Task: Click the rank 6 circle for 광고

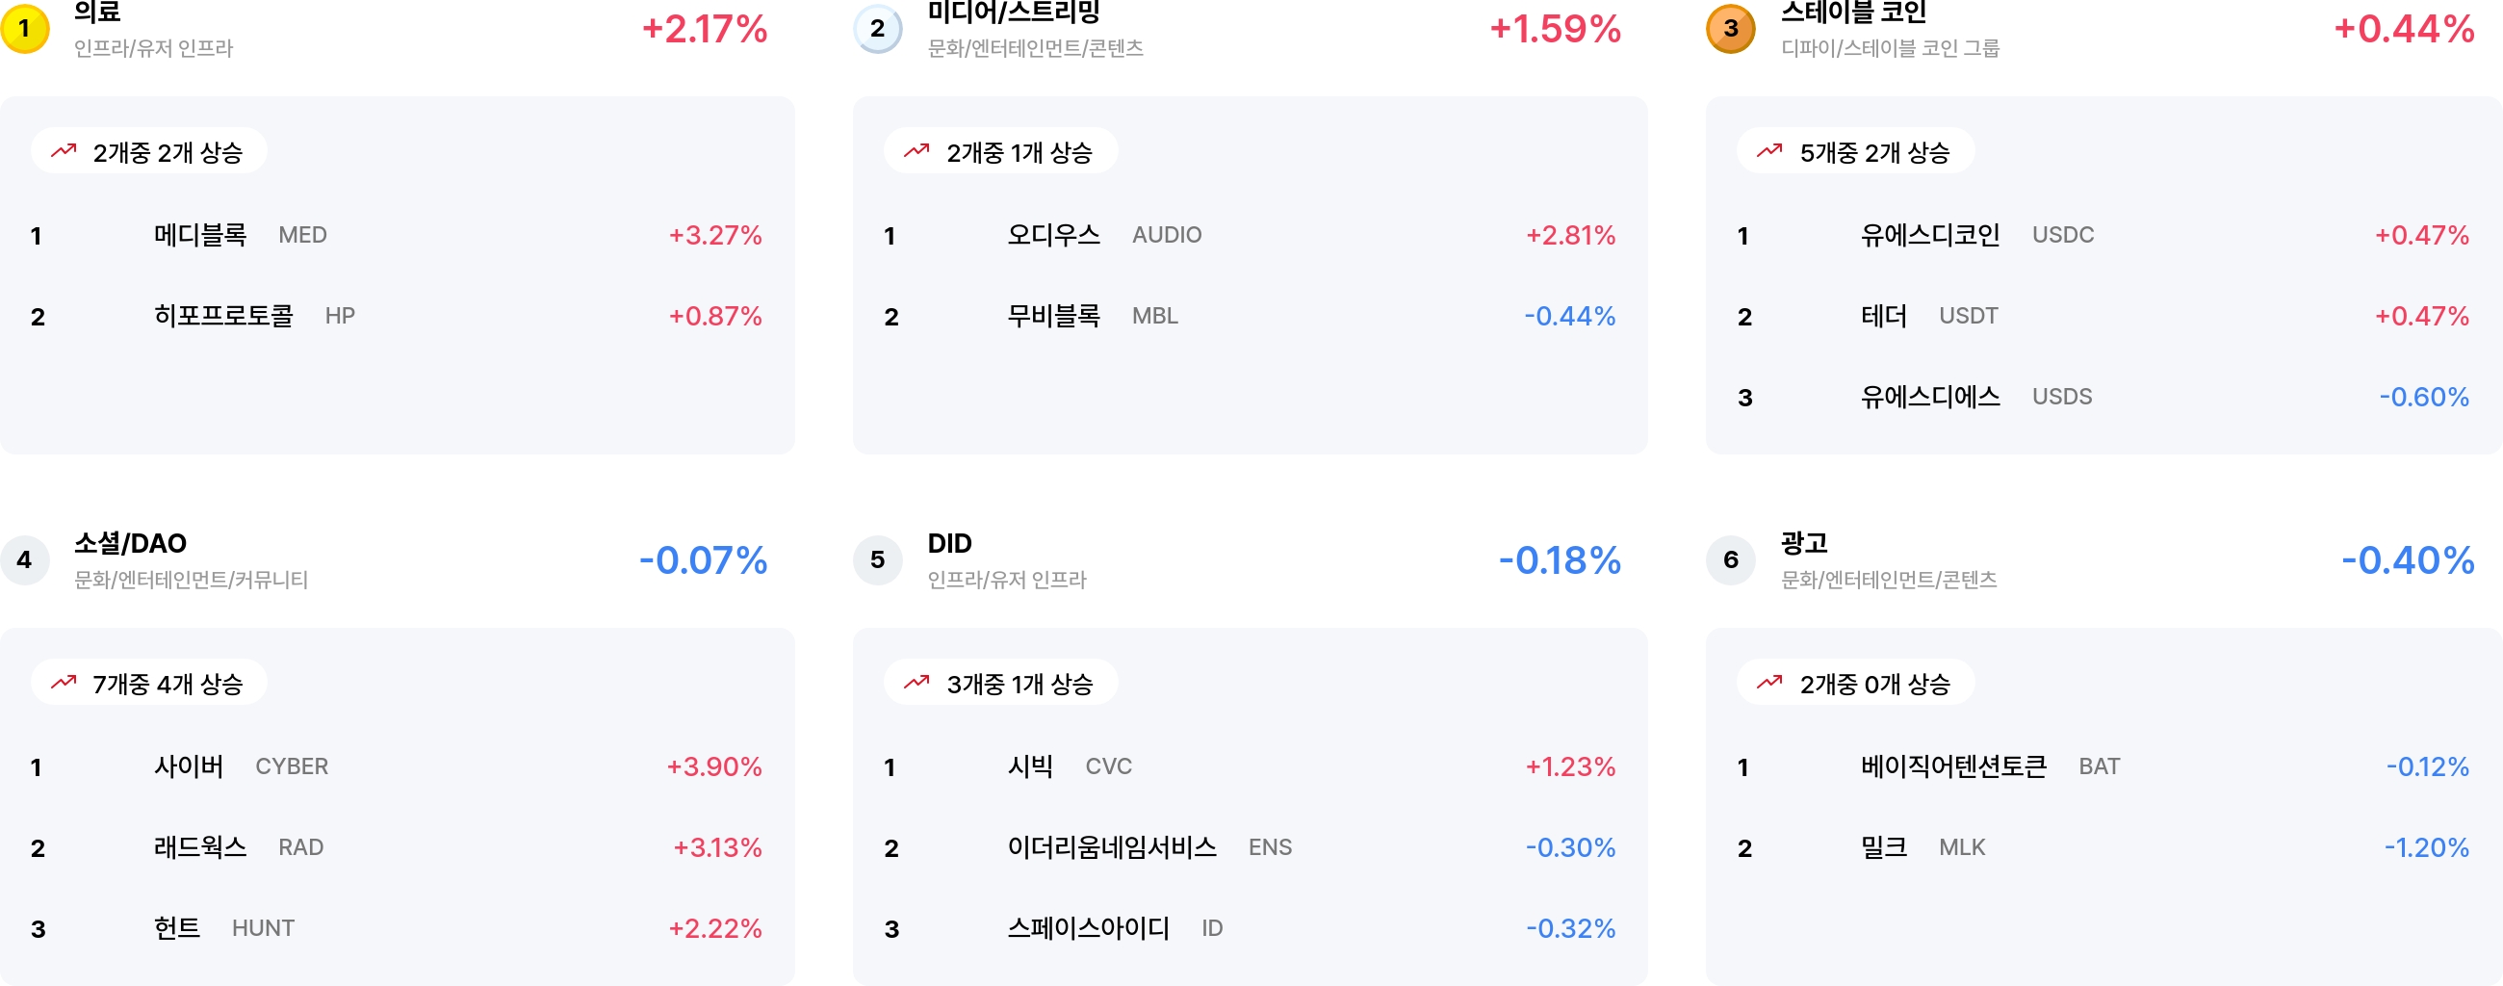Action: tap(1731, 559)
